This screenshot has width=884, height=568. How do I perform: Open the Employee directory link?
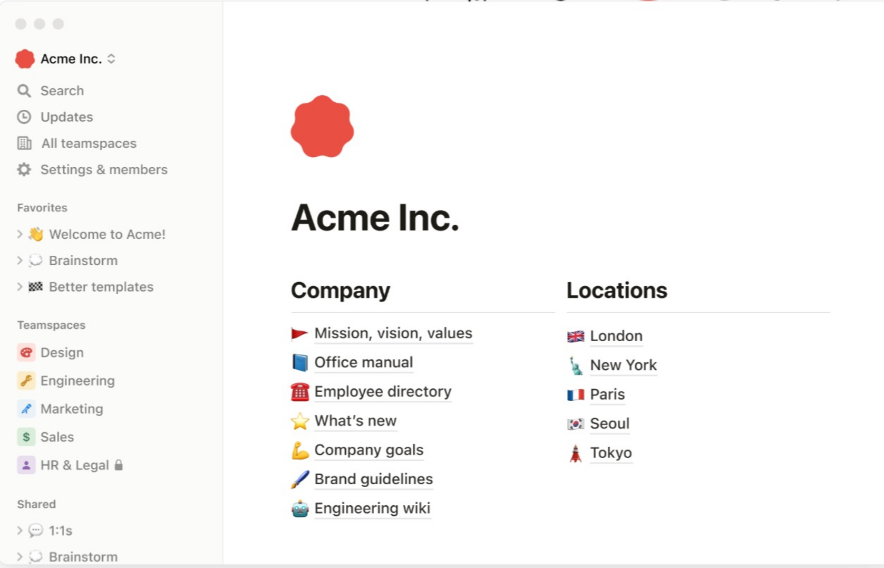[x=383, y=391]
